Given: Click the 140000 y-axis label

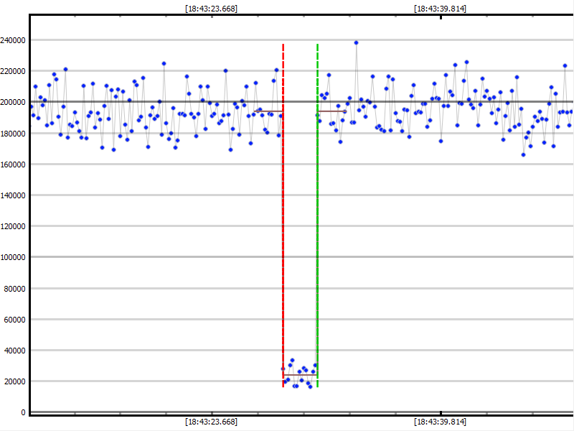Looking at the screenshot, I should (x=14, y=195).
